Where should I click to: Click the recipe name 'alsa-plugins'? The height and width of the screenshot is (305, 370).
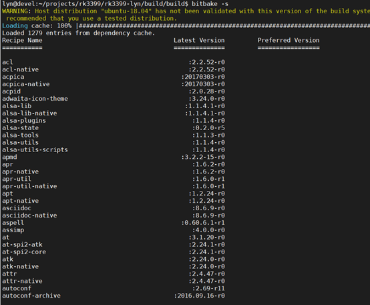pos(24,121)
